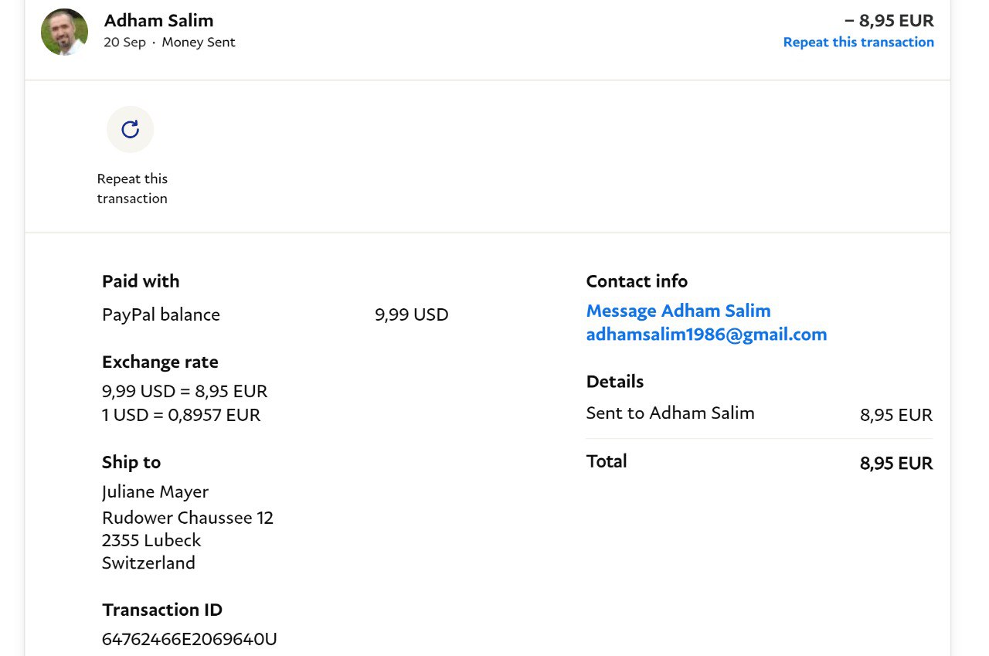This screenshot has height=656, width=989.
Task: Open the "Message Adham Salim" link
Action: 678,311
